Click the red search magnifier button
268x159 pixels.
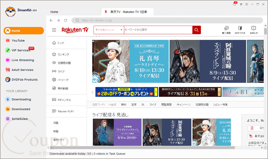pyautogui.click(x=196, y=30)
